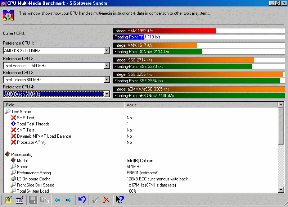Click magnifier icon beside Performance Rating
Image resolution: width=288 pixels, height=207 pixels.
(13, 172)
